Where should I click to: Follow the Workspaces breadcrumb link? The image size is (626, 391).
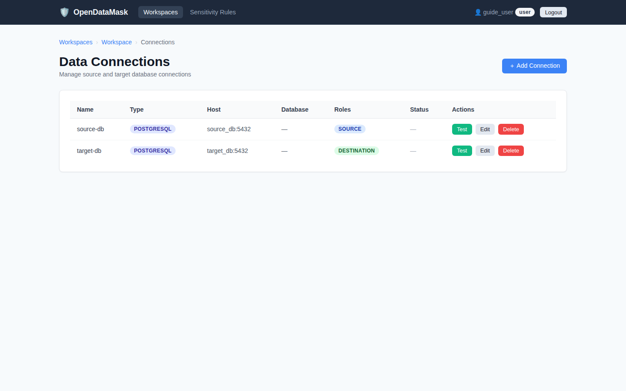76,42
